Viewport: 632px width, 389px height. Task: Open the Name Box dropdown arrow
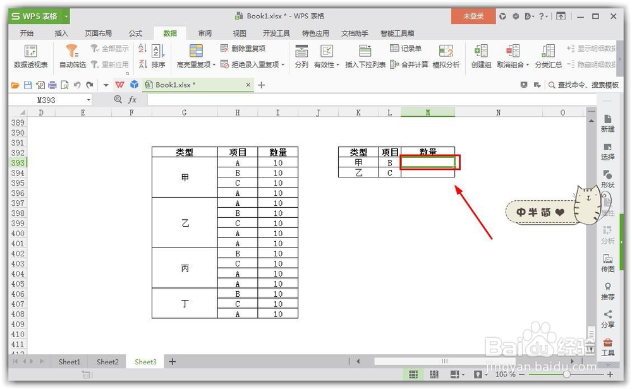pyautogui.click(x=88, y=100)
